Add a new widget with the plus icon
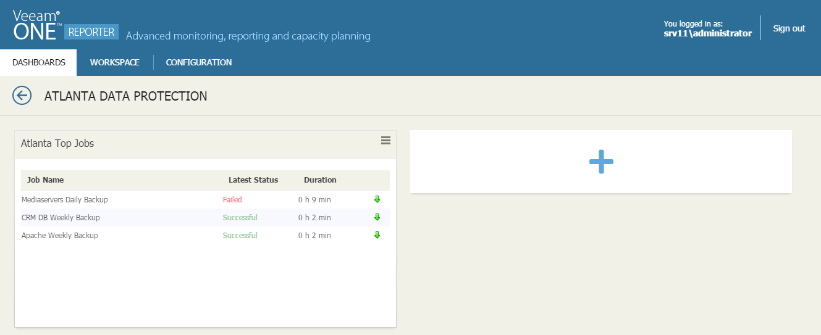This screenshot has height=335, width=821. 601,162
